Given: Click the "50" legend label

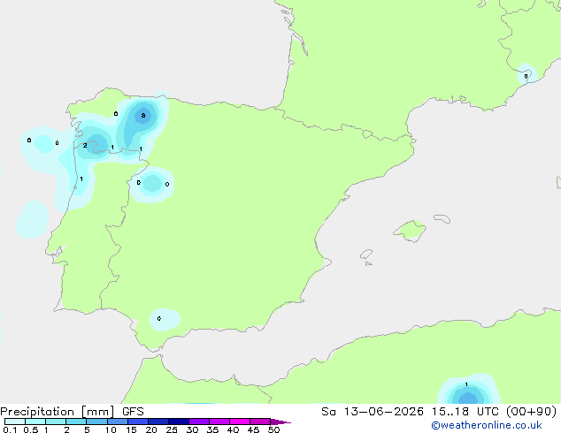Looking at the screenshot, I should pos(273,429).
